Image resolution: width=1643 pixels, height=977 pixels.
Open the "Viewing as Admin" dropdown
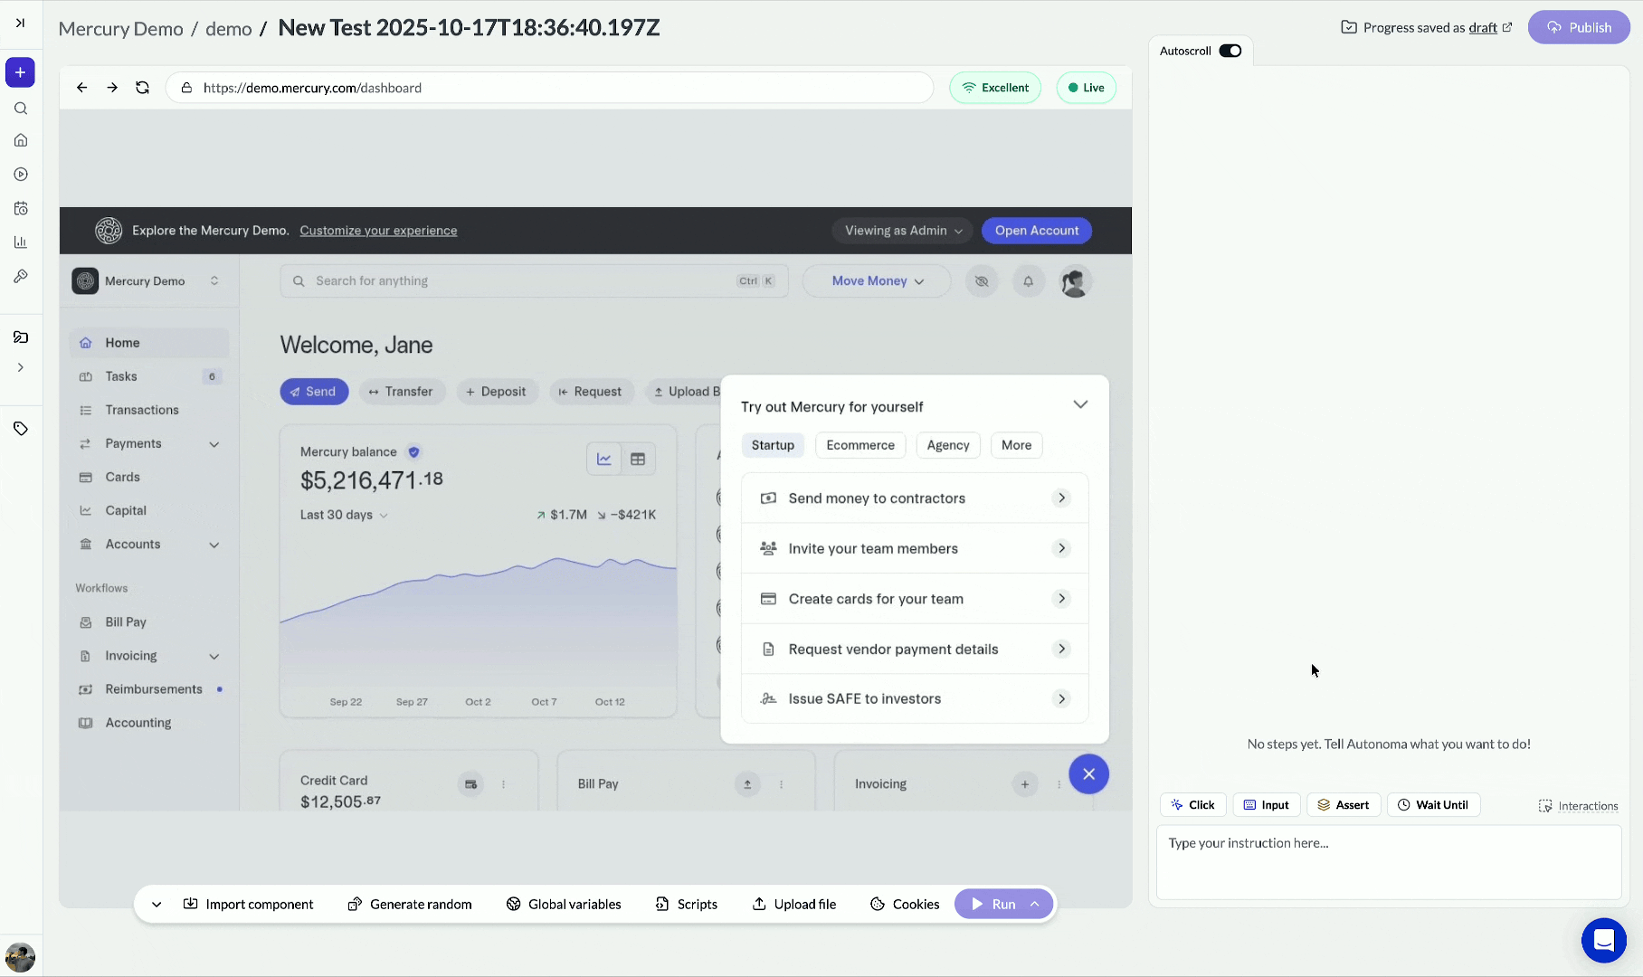pos(901,231)
